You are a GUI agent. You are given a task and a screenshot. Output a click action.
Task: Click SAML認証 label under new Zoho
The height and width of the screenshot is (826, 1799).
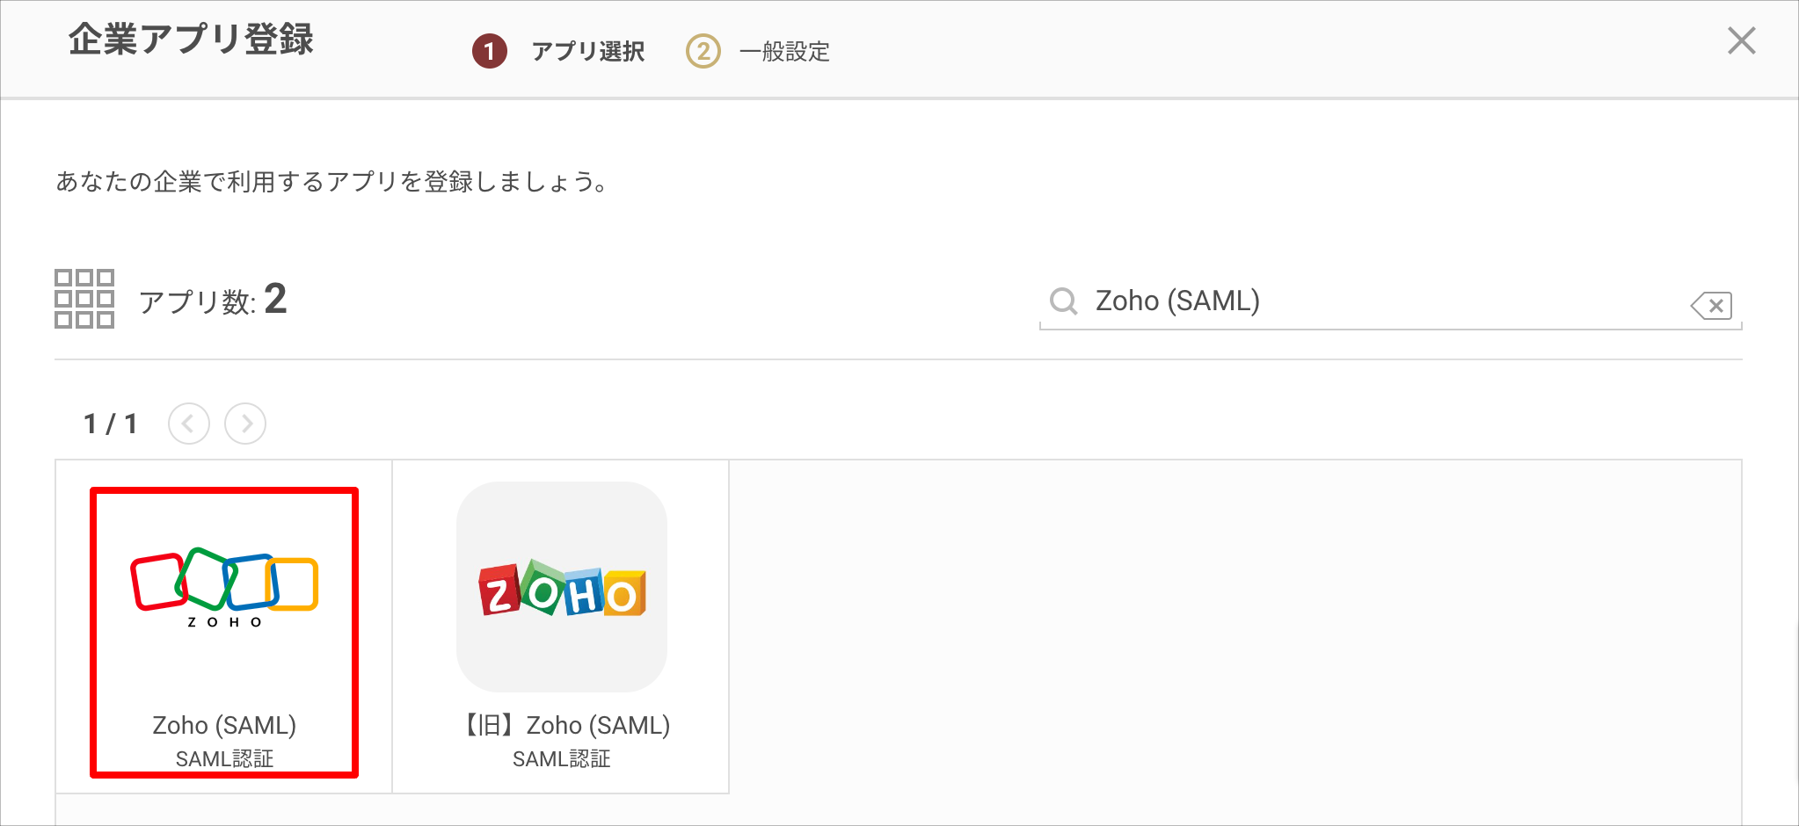coord(224,758)
